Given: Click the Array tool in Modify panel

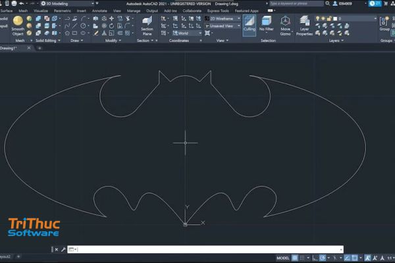Looking at the screenshot, I should click(128, 33).
